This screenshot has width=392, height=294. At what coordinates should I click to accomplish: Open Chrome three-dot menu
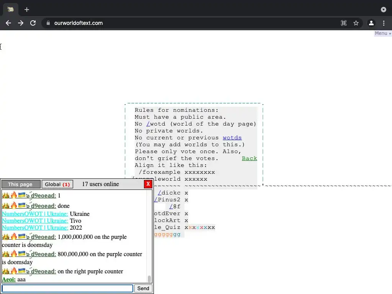coord(384,23)
